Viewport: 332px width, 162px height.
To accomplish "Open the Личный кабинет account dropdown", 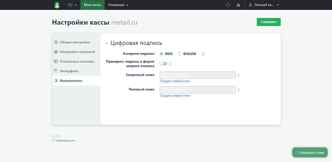I will coord(264,5).
